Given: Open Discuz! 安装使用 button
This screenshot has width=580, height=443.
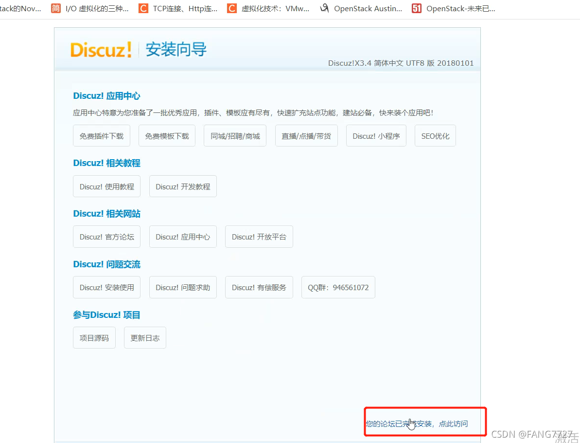Looking at the screenshot, I should click(x=106, y=287).
